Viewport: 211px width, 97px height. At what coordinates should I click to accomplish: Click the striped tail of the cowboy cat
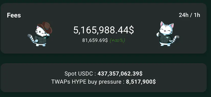(x=31, y=38)
